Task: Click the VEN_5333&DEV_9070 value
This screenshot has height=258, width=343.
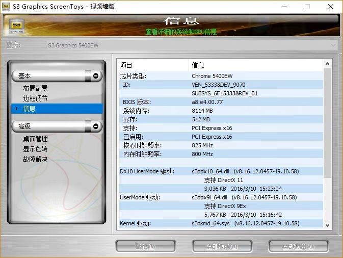Action: coord(218,85)
